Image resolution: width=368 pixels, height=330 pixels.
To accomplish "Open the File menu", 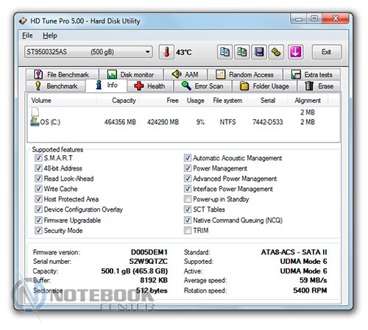I will 27,36.
